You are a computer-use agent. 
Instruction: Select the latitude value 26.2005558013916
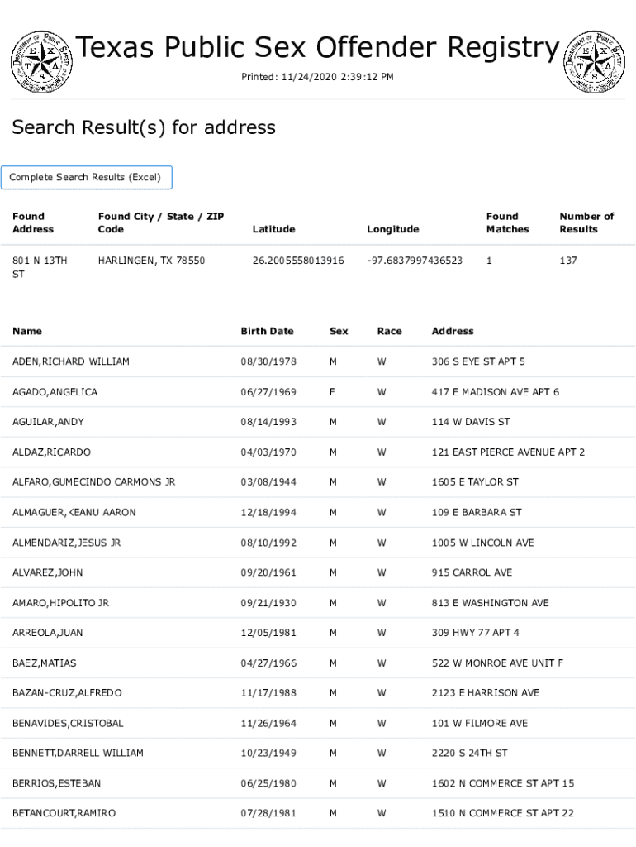[x=298, y=261]
